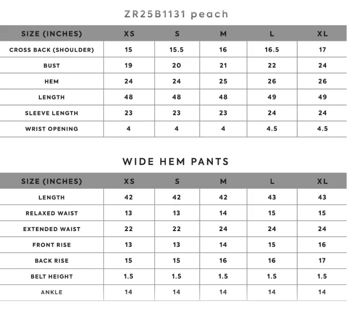Click the WIDE HEM PANTS heading
The height and width of the screenshot is (311, 349).
(x=176, y=162)
